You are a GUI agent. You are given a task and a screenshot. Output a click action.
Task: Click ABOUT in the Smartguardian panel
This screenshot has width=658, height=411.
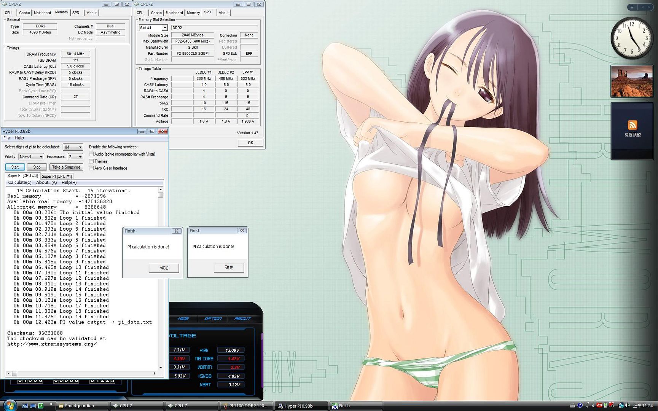tap(242, 319)
